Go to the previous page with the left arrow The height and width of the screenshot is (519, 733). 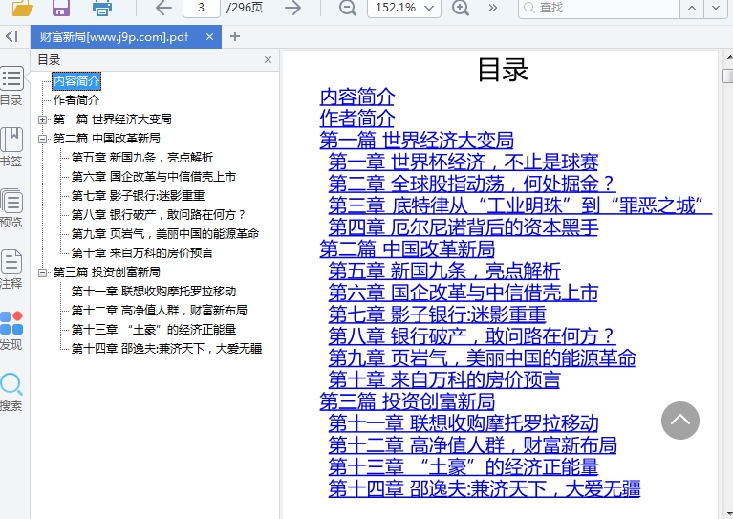(163, 8)
